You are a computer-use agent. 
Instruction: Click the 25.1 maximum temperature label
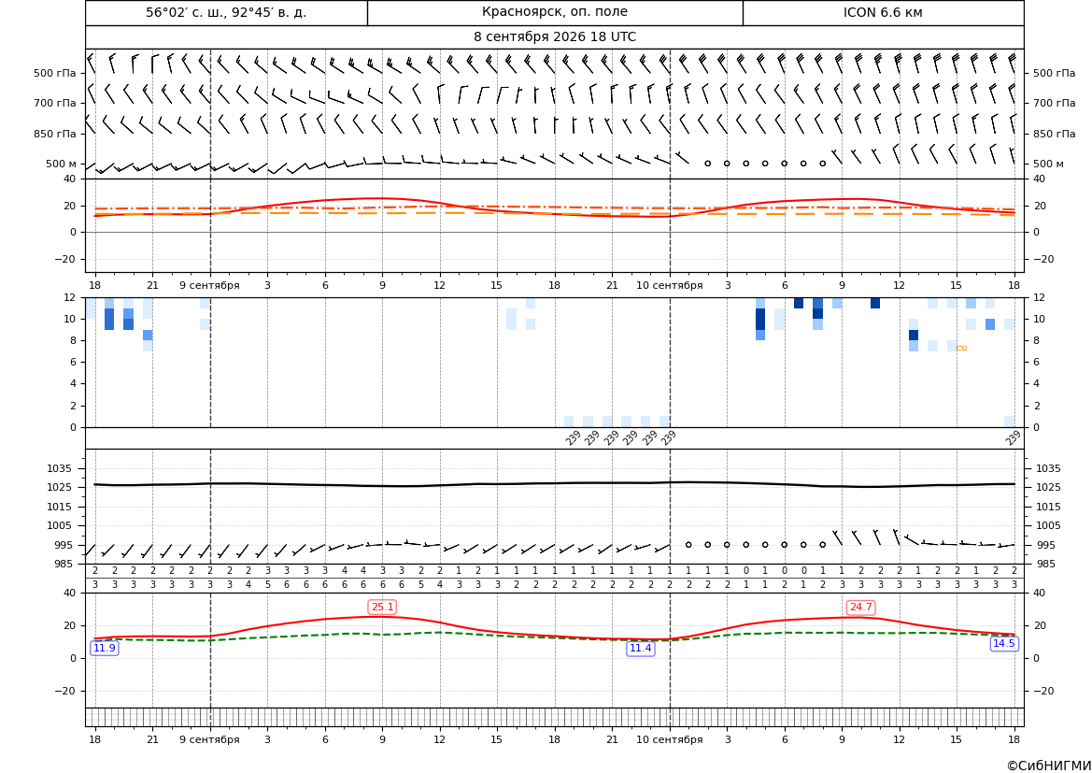(x=382, y=608)
